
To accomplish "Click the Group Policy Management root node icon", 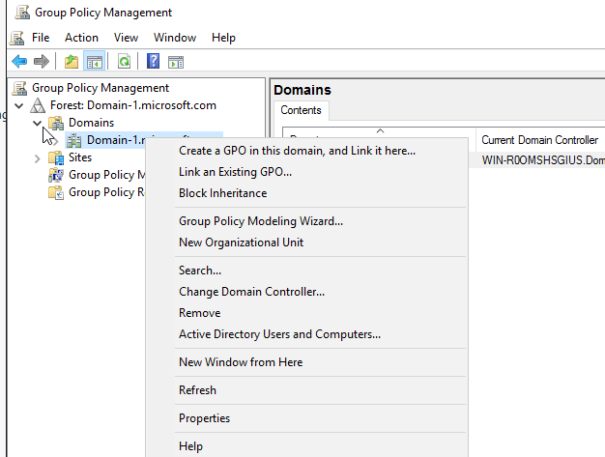I will [19, 88].
